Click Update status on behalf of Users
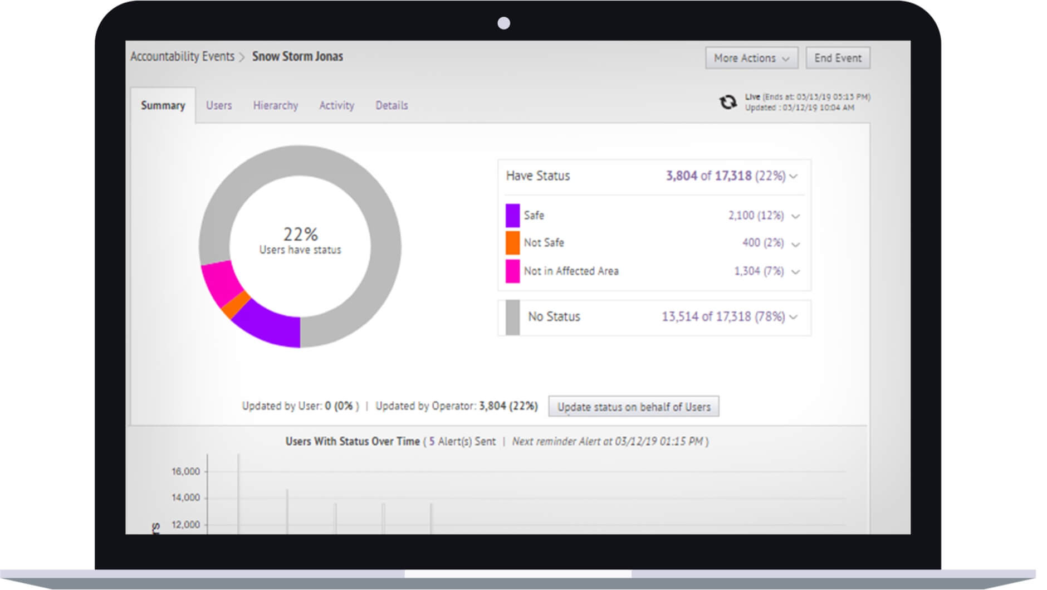Image resolution: width=1047 pixels, height=590 pixels. (634, 407)
